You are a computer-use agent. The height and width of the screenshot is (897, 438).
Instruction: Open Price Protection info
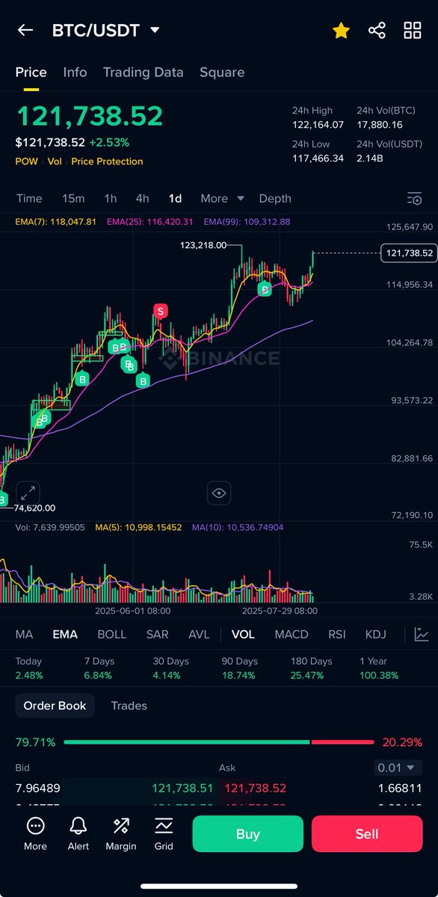tap(107, 161)
